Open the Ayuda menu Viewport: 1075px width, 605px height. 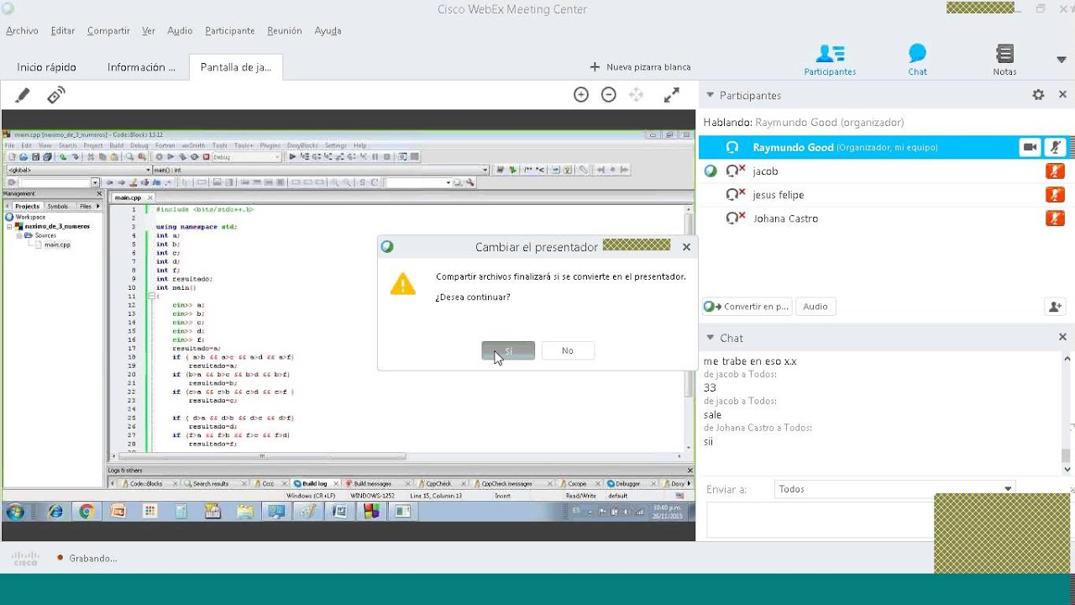[328, 31]
